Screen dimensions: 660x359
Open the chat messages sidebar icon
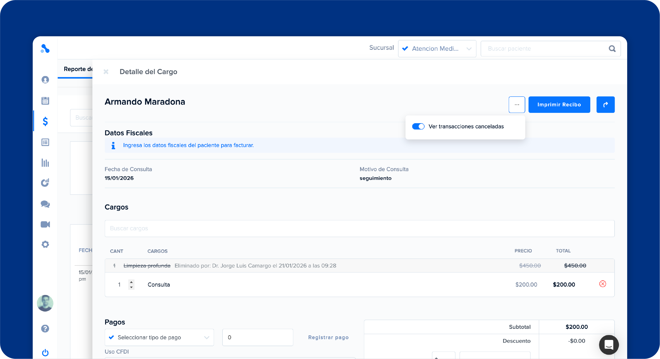click(45, 204)
